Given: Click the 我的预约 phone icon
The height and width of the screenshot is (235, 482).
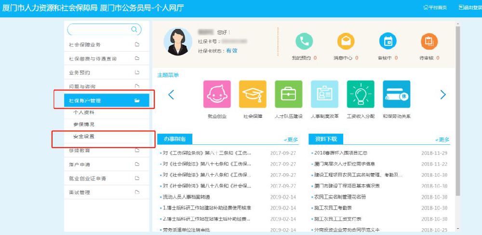Looking at the screenshot, I should coord(304,42).
